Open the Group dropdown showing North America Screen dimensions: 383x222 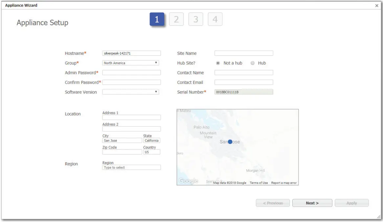click(130, 63)
